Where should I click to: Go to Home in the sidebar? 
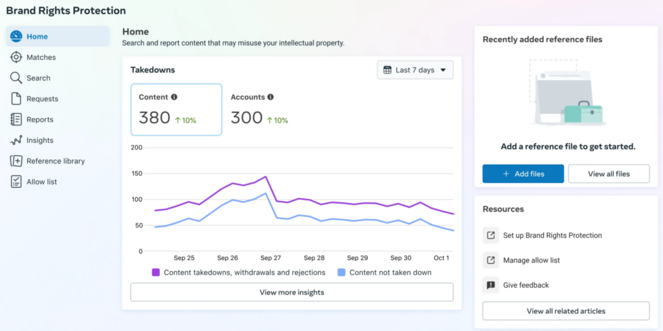coord(58,37)
